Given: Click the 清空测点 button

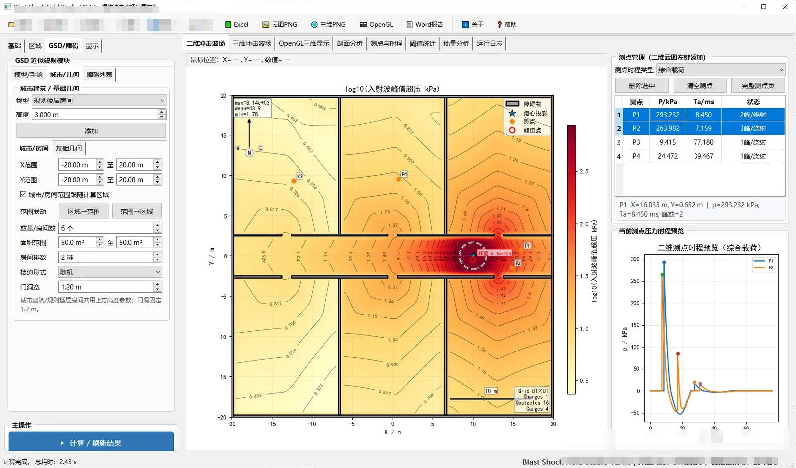Looking at the screenshot, I should point(700,85).
